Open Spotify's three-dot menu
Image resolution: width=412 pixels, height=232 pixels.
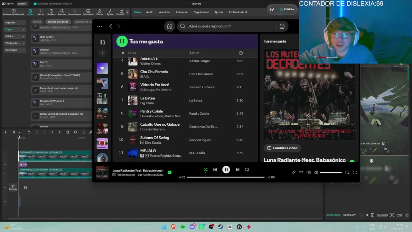(x=99, y=26)
